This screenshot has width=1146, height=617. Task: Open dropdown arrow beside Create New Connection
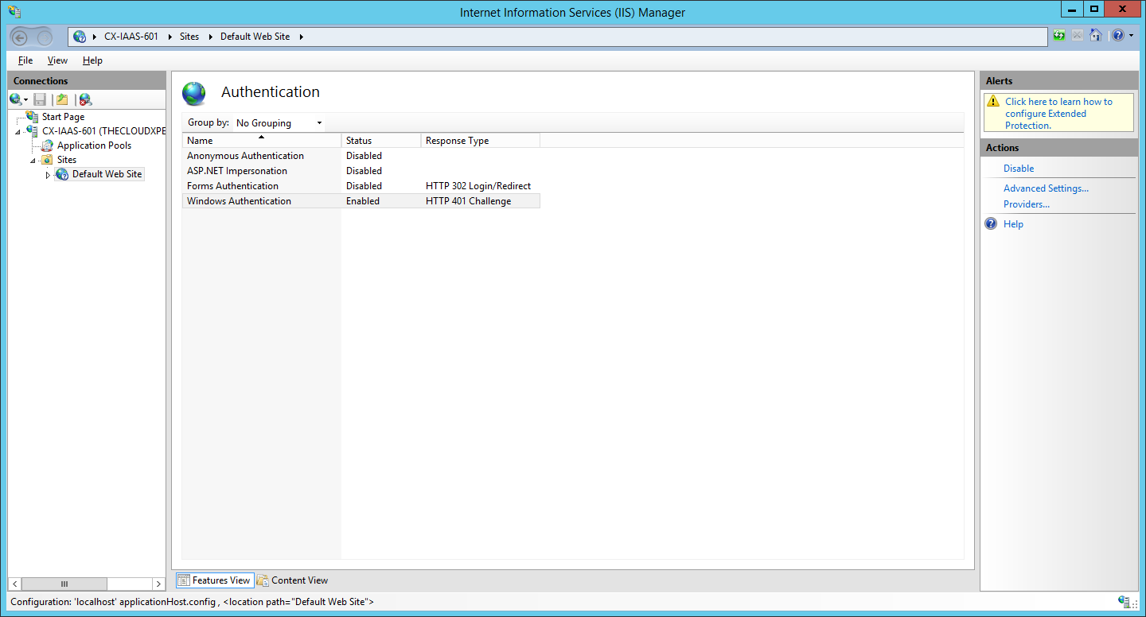tap(25, 100)
